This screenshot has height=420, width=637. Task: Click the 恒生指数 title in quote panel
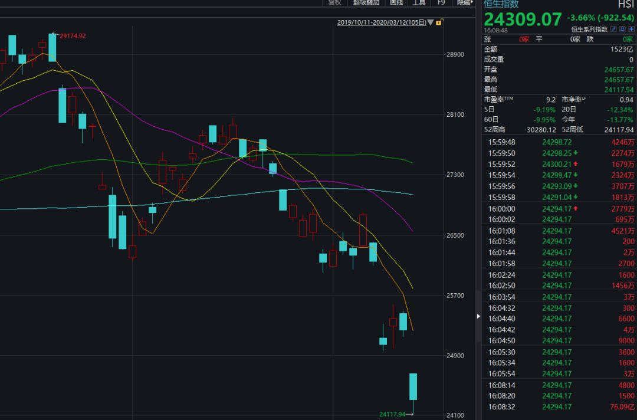[501, 4]
